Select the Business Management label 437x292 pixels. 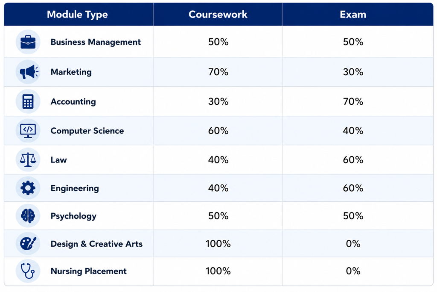[96, 42]
